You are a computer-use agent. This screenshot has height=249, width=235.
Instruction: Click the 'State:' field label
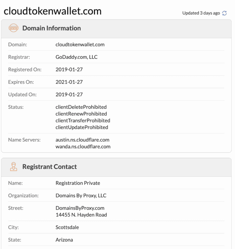[14, 240]
